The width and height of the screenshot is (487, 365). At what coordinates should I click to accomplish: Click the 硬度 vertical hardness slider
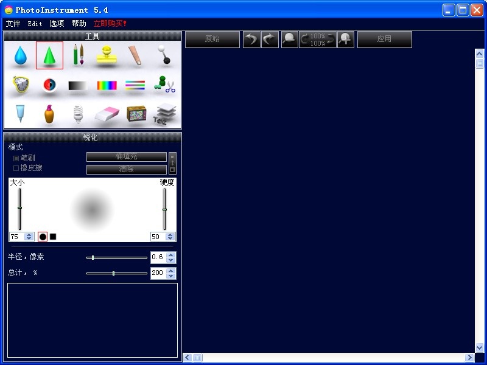164,209
